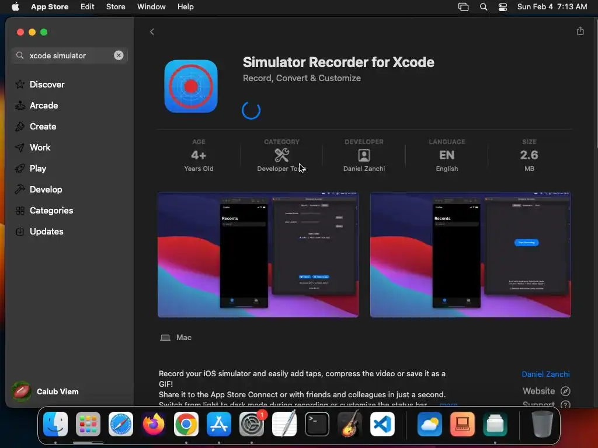Click the EN language badge

click(447, 155)
